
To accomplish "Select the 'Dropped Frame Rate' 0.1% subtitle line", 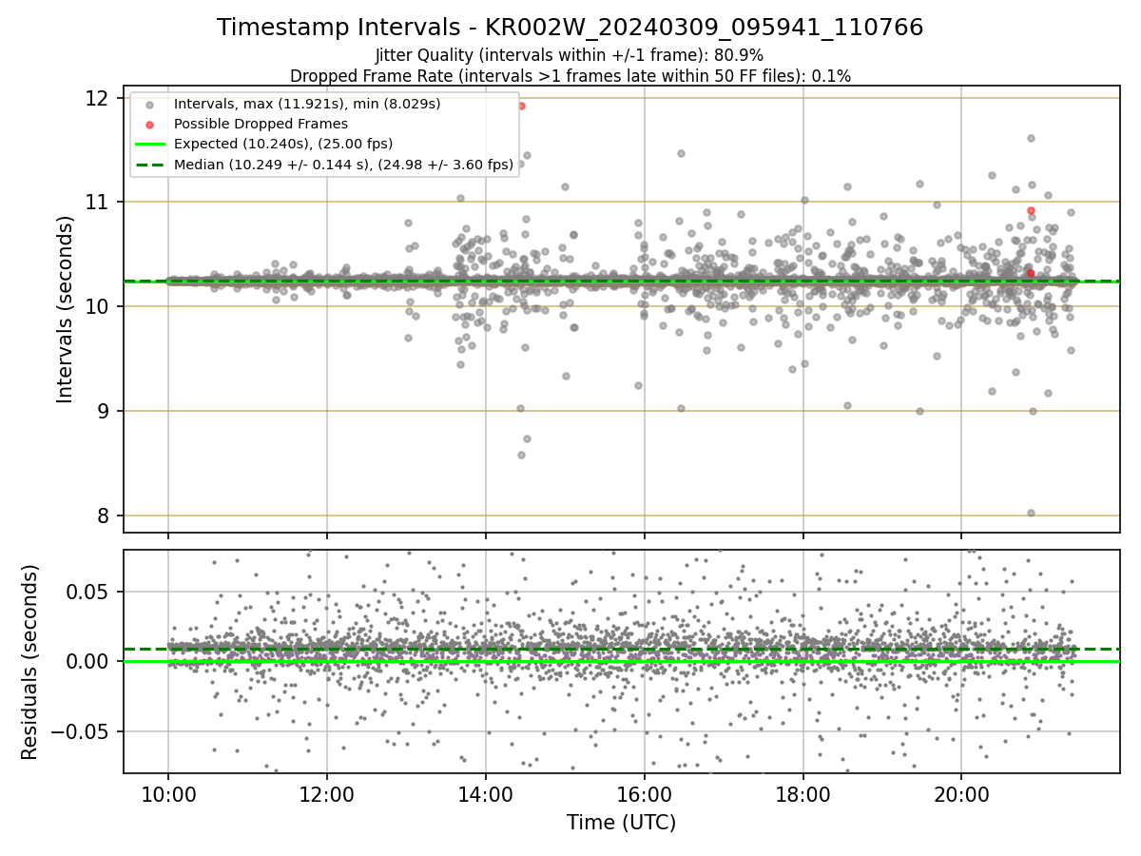I will [x=570, y=75].
